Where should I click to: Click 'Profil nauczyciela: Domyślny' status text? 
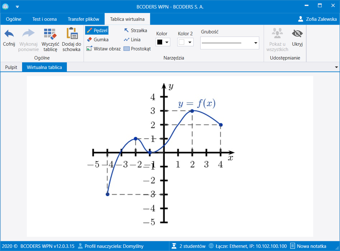coord(114,246)
